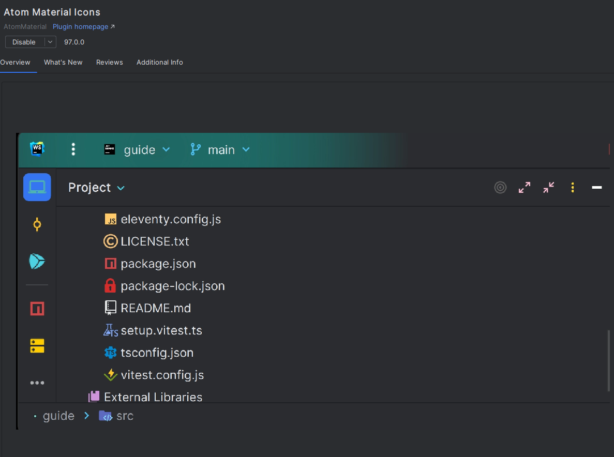This screenshot has width=614, height=457.
Task: Expand the guide project dropdown chevron
Action: coord(166,149)
